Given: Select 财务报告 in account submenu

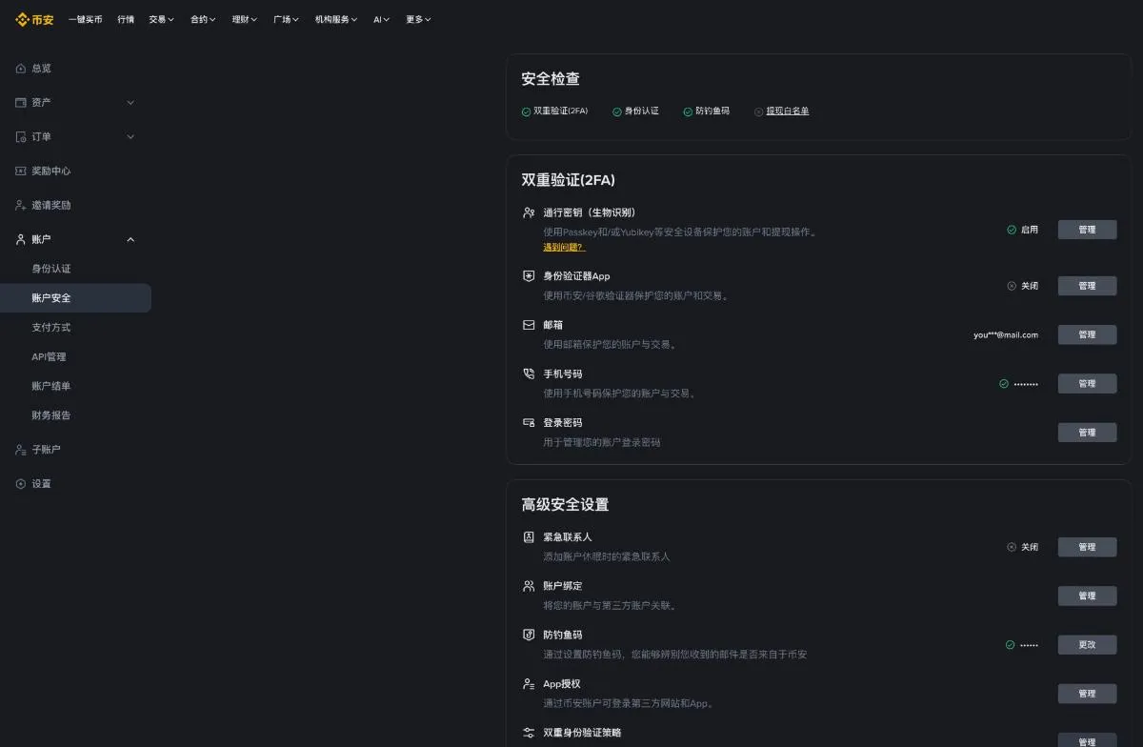Looking at the screenshot, I should point(51,415).
